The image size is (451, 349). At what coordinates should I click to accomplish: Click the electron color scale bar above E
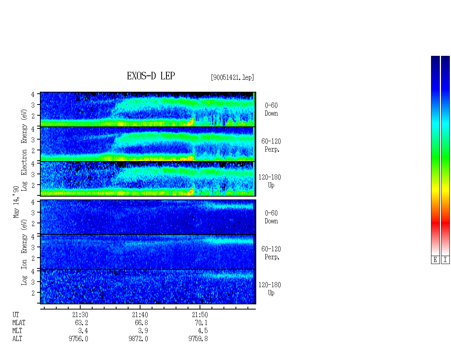[x=435, y=156]
